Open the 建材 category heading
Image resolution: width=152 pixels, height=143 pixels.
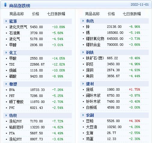coord(90,84)
